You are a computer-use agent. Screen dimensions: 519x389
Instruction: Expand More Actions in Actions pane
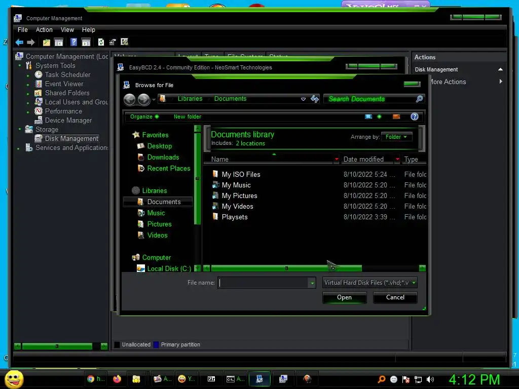500,82
